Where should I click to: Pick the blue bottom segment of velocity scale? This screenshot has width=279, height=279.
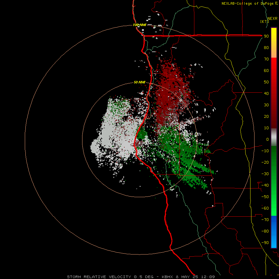[x=274, y=232]
